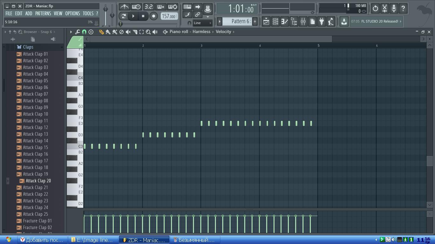Add a new pattern with plus
The image size is (435, 244).
(x=255, y=21)
